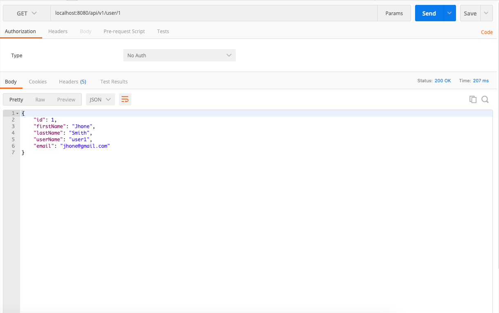Open the No Auth type dropdown

pyautogui.click(x=179, y=55)
